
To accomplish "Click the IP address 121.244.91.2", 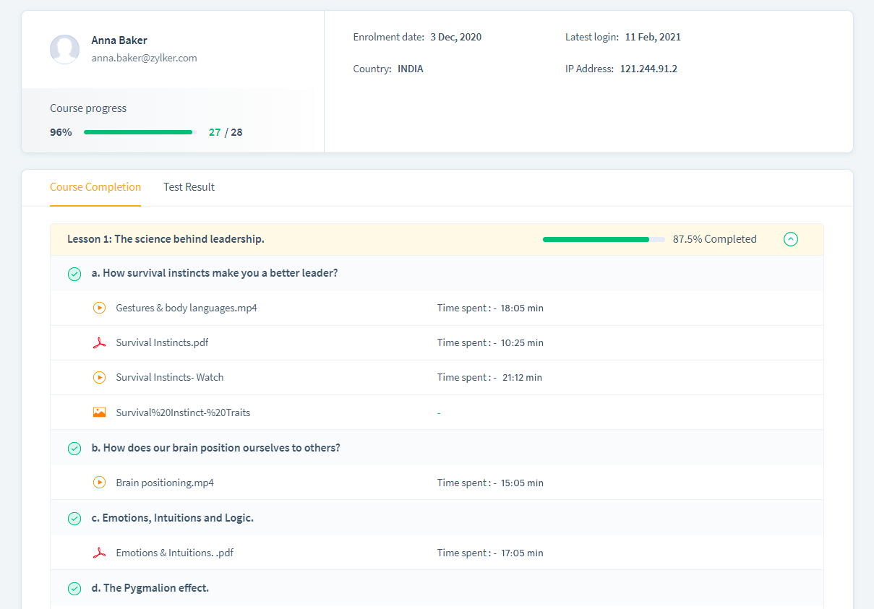I will [648, 69].
